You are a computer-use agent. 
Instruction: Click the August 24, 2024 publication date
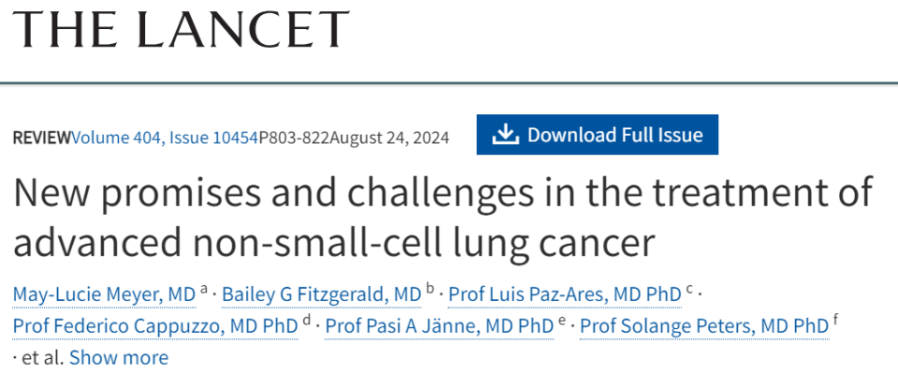coord(390,137)
